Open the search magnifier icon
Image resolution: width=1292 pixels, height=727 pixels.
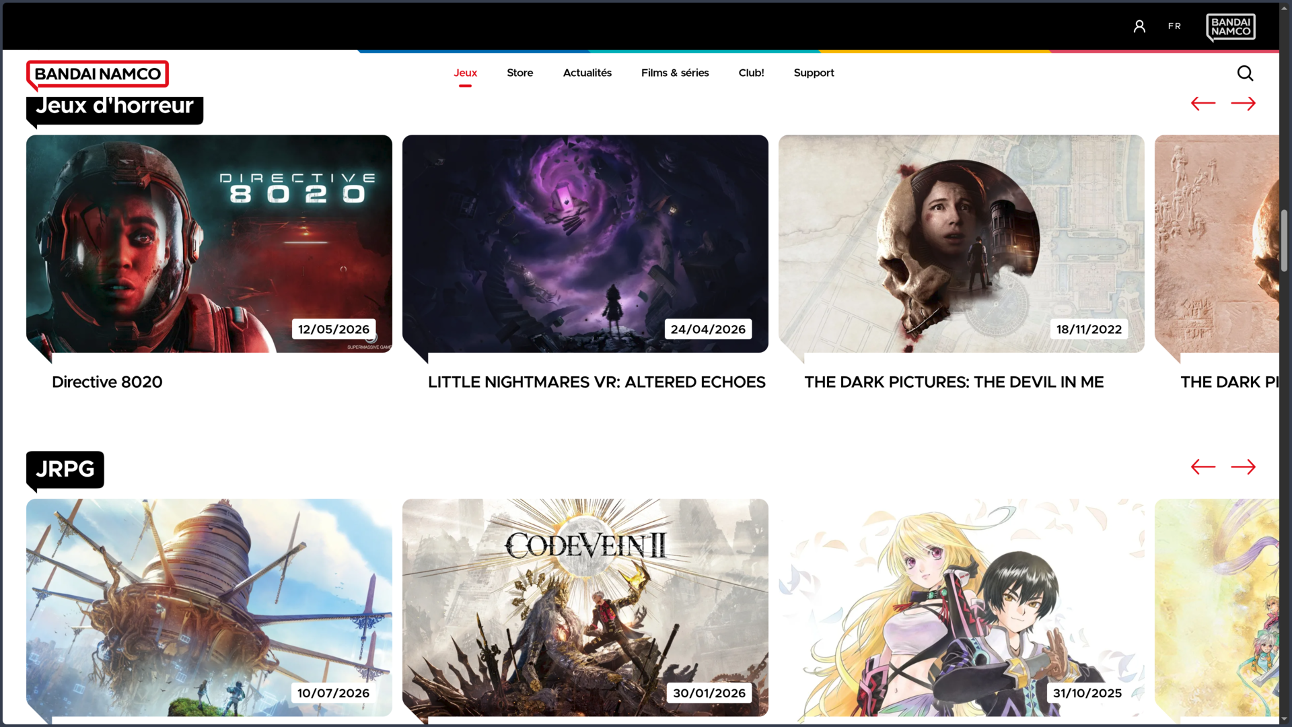coord(1245,73)
